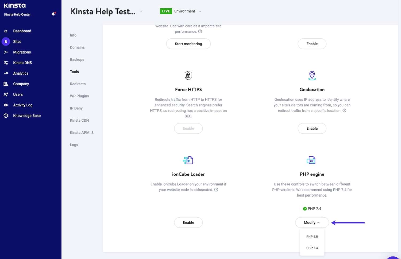Click the Knowledge Base question icon
Viewport: 401px width, 259px height.
point(6,116)
